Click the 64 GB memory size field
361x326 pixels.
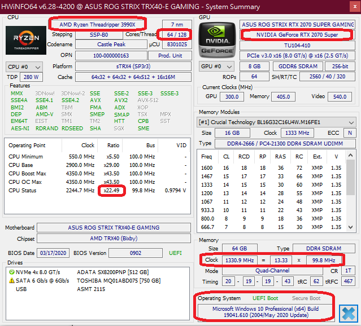(240, 249)
